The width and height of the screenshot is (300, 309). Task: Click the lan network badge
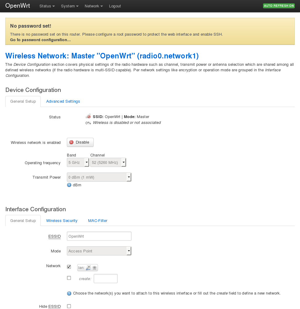click(x=88, y=267)
